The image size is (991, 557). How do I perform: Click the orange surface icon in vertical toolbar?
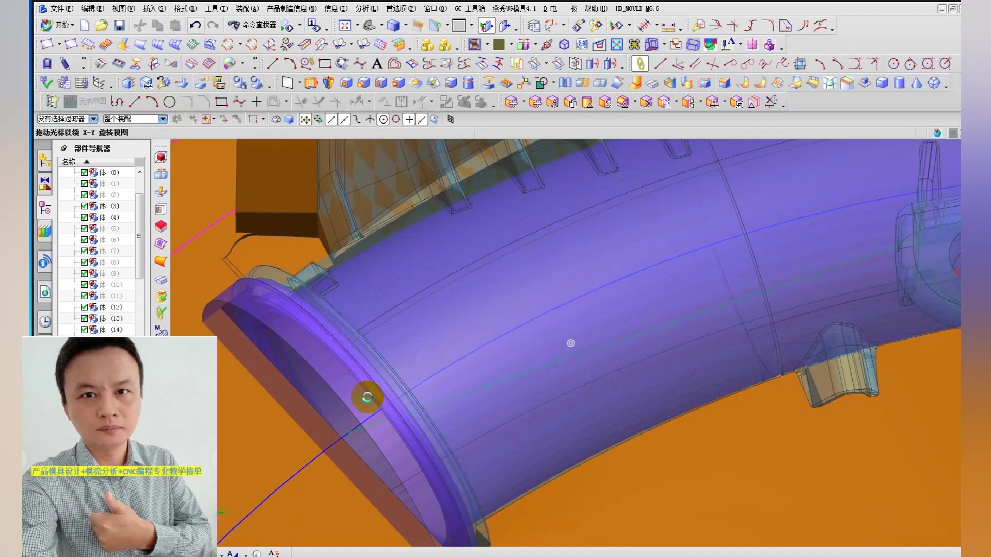pyautogui.click(x=161, y=261)
